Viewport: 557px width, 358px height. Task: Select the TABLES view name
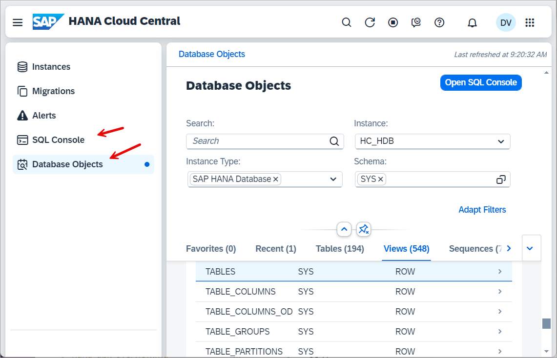[x=220, y=272]
